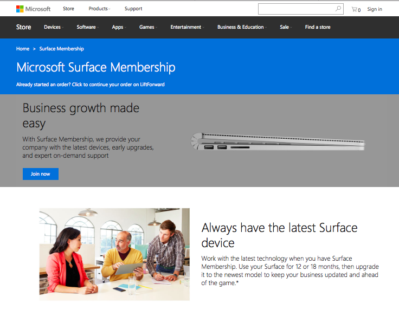Click Sign in link

point(375,9)
